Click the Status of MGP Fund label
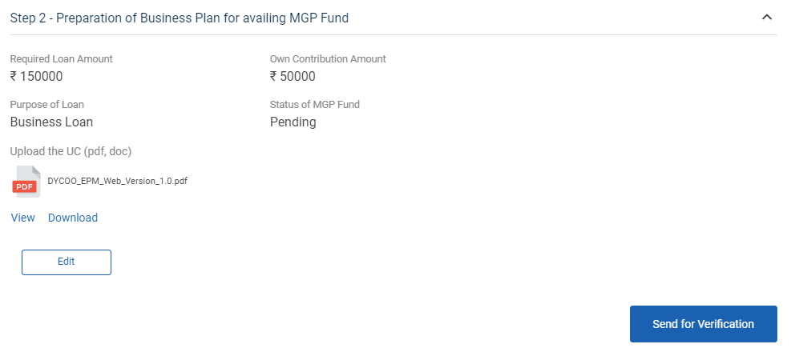The width and height of the screenshot is (791, 352). click(x=315, y=105)
